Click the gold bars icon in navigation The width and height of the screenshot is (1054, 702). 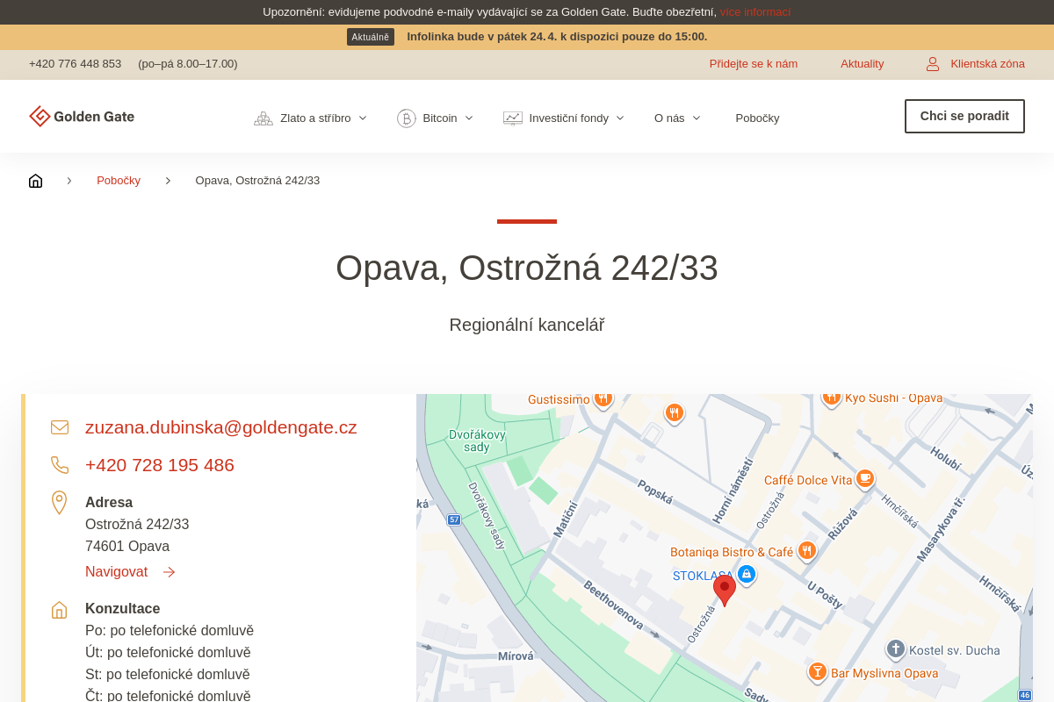(263, 118)
